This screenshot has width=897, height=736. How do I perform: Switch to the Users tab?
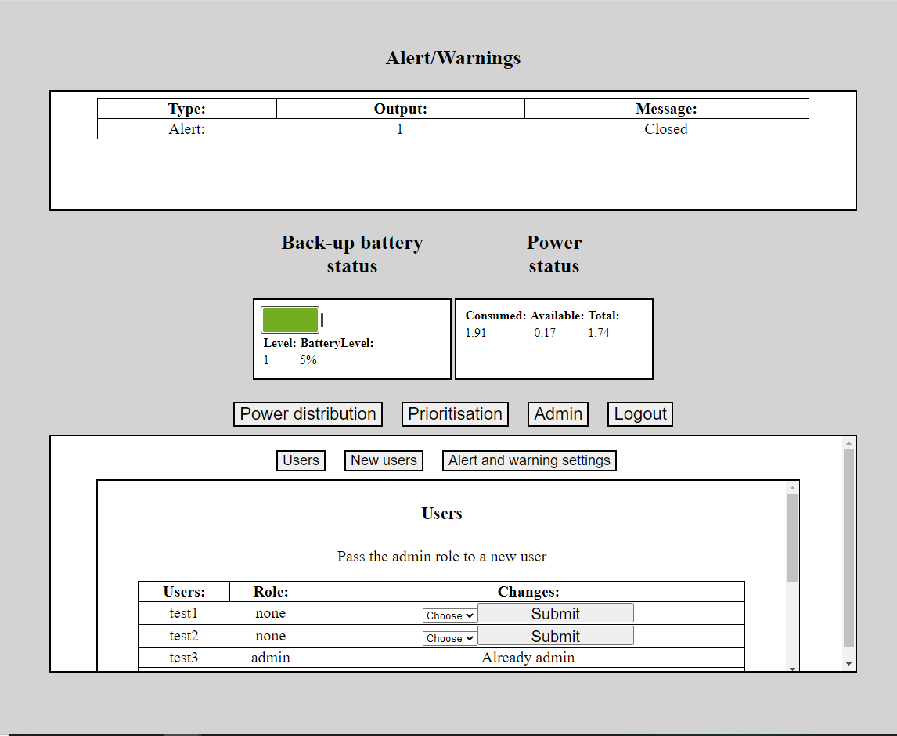click(301, 460)
